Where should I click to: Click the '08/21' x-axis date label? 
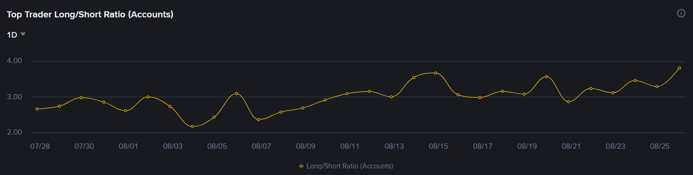pos(571,146)
